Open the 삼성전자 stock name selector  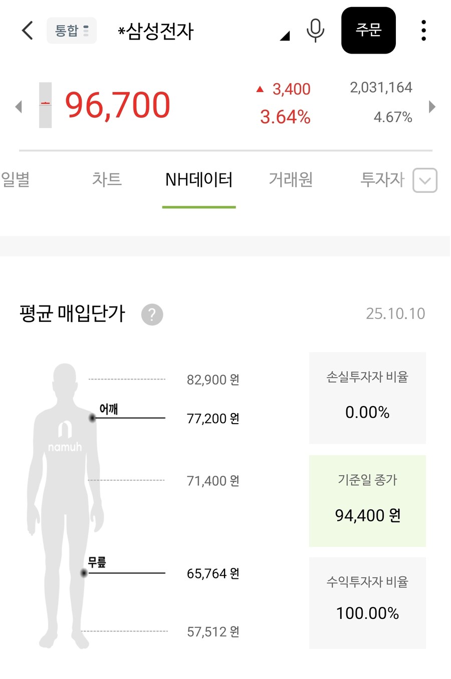(156, 31)
